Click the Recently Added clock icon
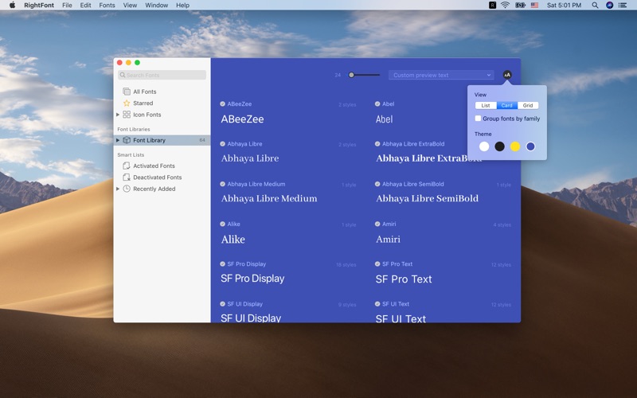The image size is (637, 398). (x=127, y=189)
